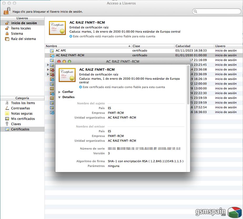Click the yellow note icon next to Notas seguras
The image size is (243, 219).
[x=7, y=114]
